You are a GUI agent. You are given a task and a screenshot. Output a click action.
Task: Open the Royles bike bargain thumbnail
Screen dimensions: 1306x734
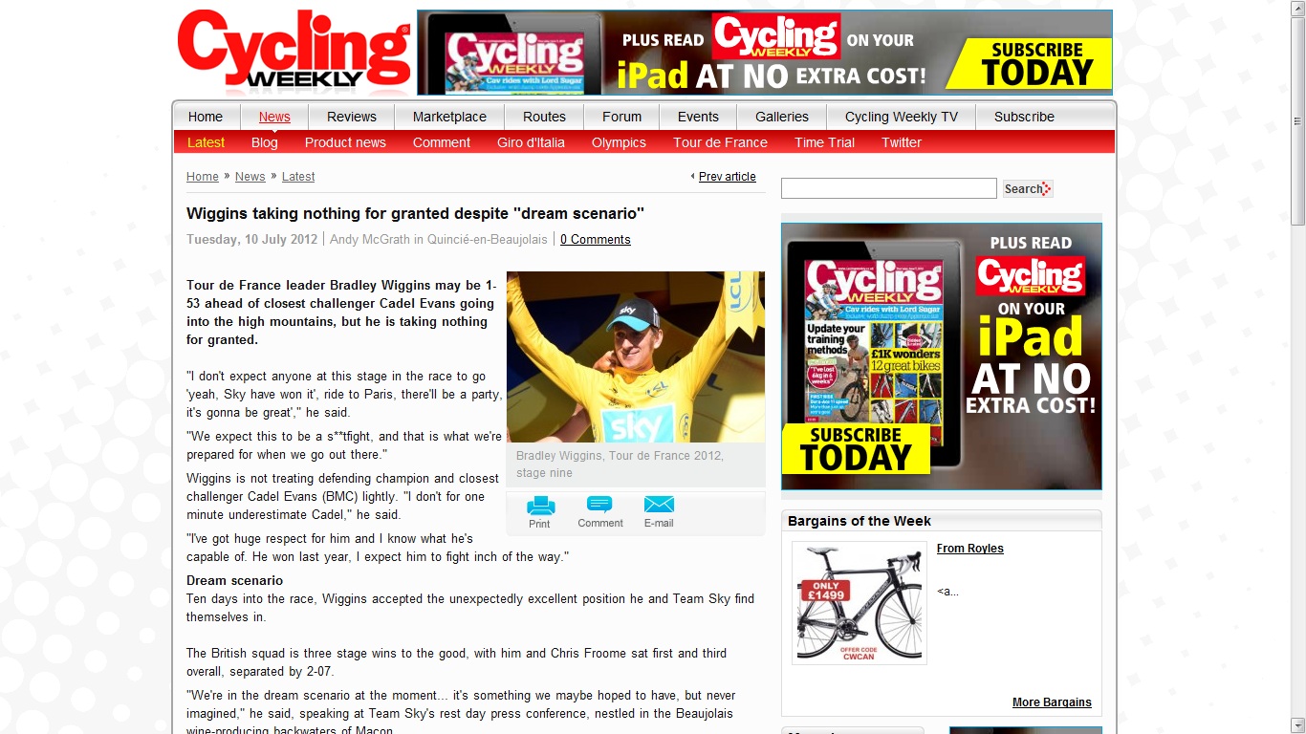pos(859,603)
